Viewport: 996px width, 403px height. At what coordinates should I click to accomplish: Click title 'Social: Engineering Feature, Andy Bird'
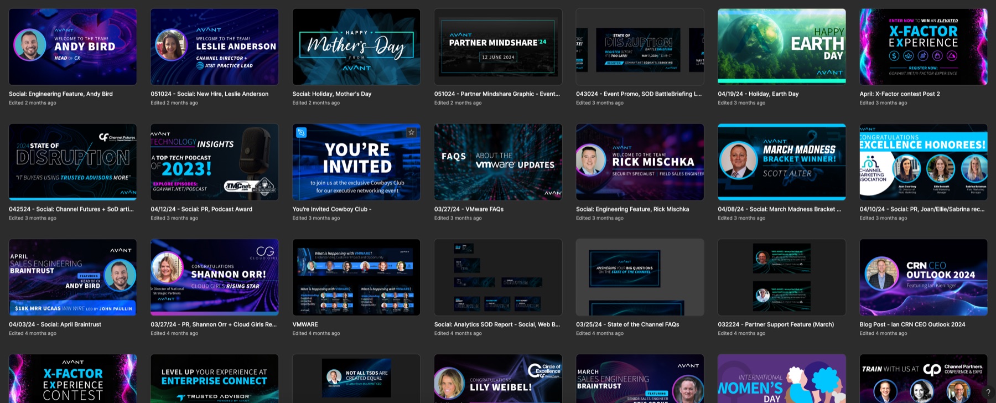61,94
